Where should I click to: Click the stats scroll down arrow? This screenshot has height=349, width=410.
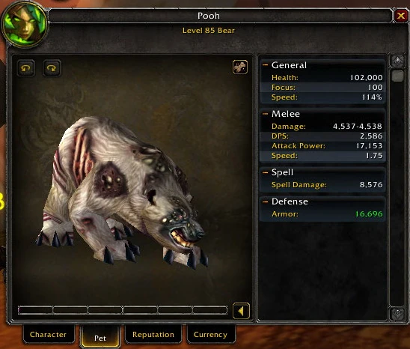tap(397, 313)
